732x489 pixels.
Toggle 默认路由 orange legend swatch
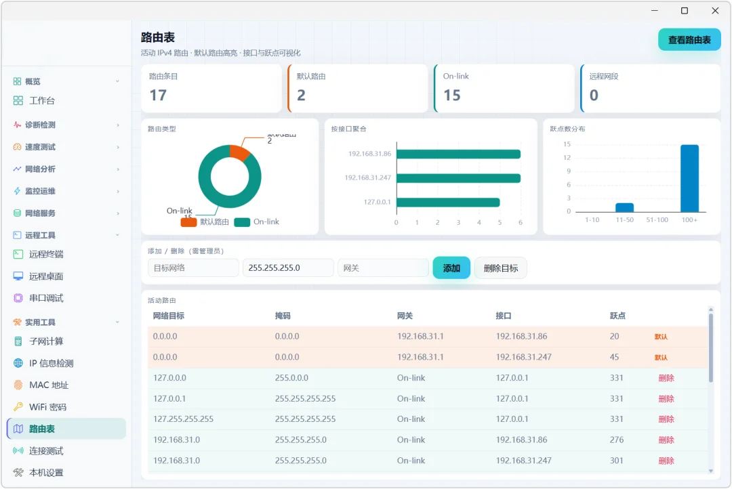188,223
